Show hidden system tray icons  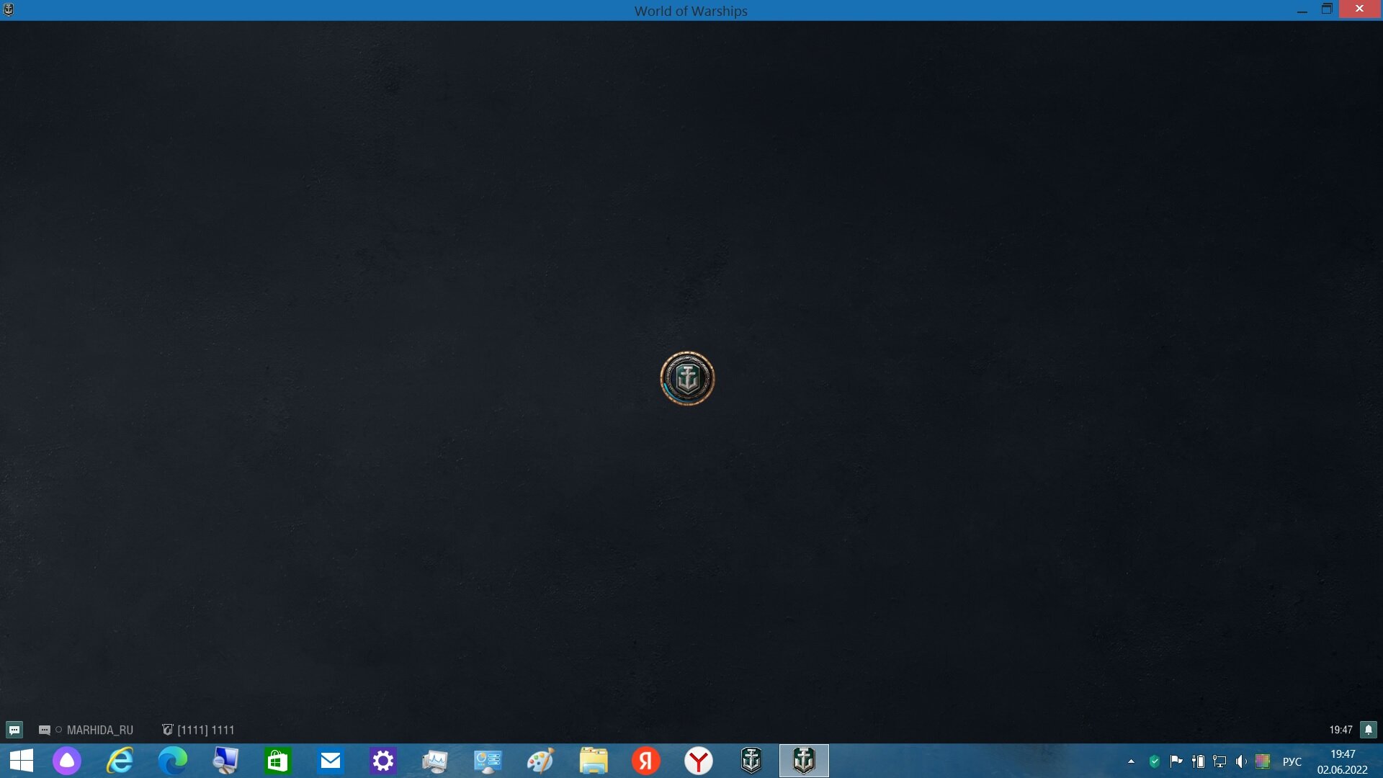point(1131,761)
